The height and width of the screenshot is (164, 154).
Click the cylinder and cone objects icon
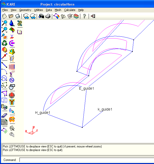click(x=4, y=107)
